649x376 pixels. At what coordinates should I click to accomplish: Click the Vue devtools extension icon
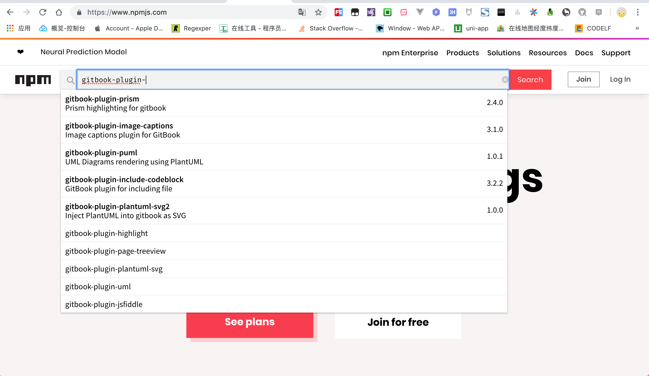(x=420, y=12)
